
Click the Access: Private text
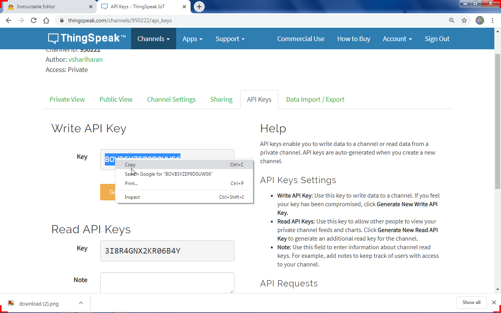tap(67, 70)
